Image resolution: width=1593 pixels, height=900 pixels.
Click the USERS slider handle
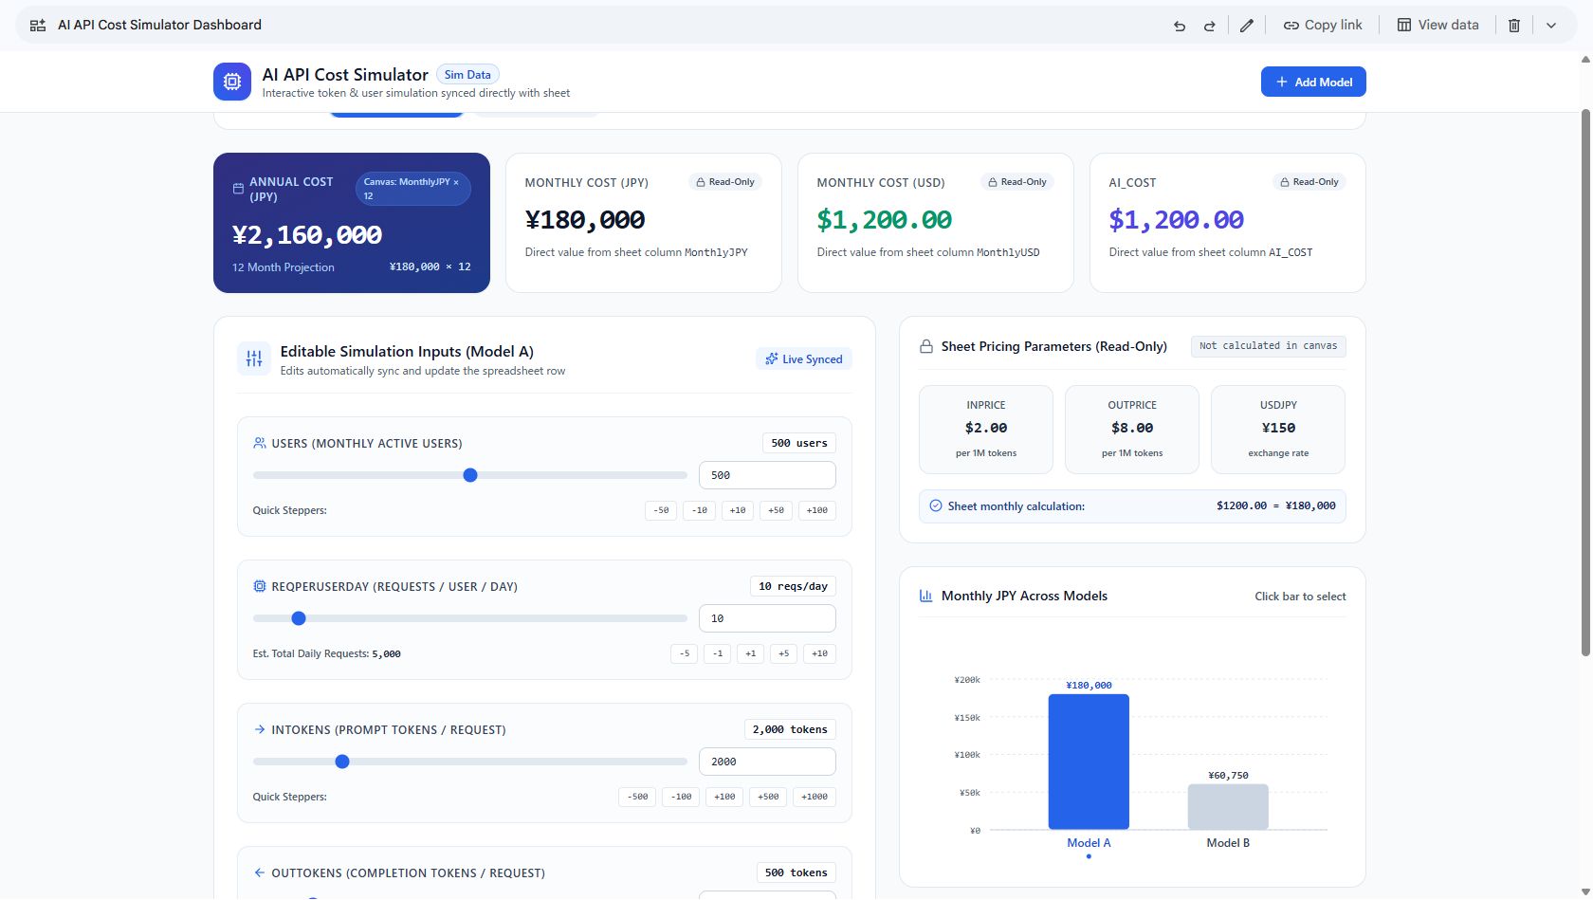click(x=470, y=475)
